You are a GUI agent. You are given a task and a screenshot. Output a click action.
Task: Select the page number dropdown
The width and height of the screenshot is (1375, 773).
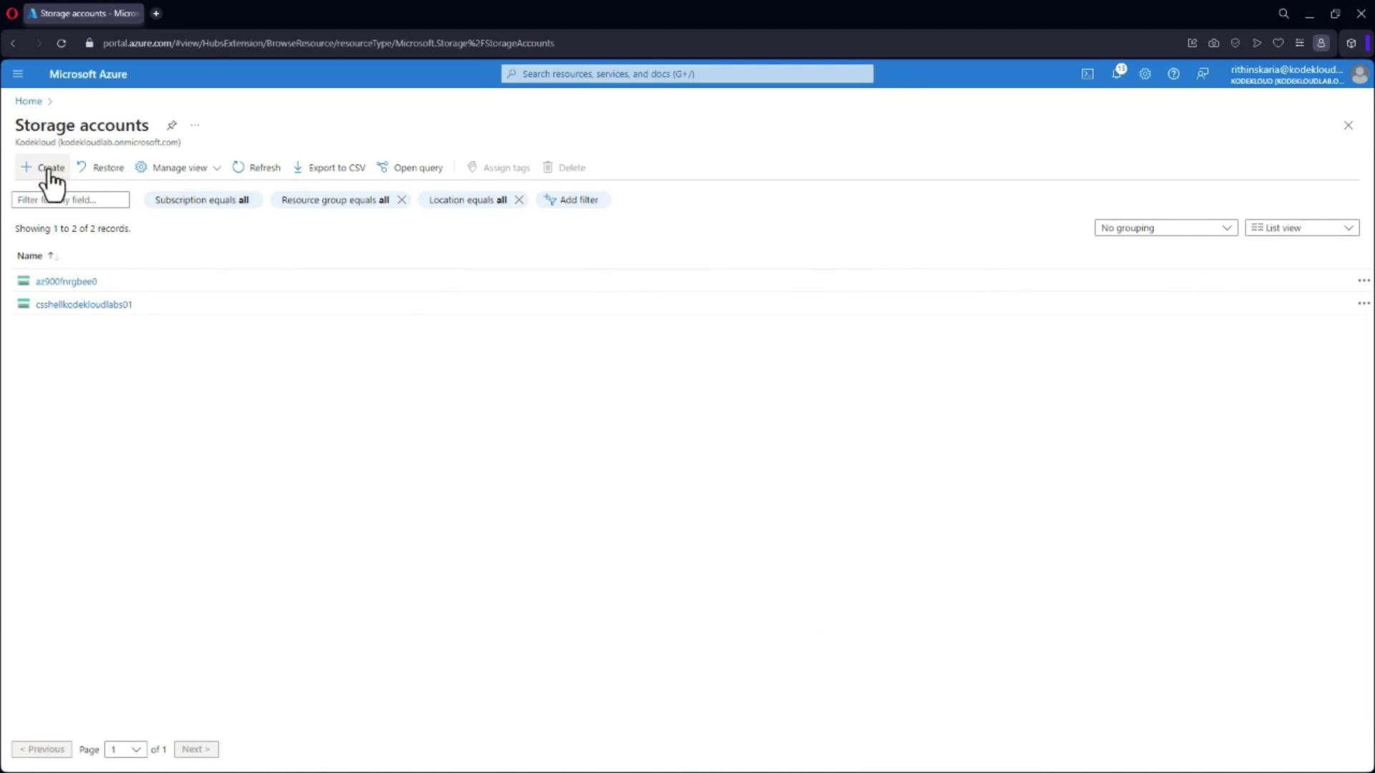(125, 749)
